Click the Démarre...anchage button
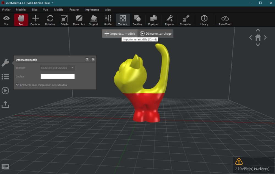Image resolution: width=275 pixels, height=174 pixels. click(x=156, y=34)
